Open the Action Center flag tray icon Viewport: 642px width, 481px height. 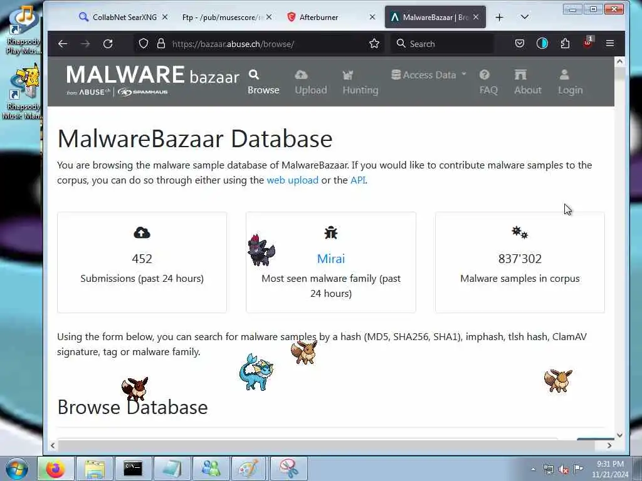pyautogui.click(x=578, y=468)
